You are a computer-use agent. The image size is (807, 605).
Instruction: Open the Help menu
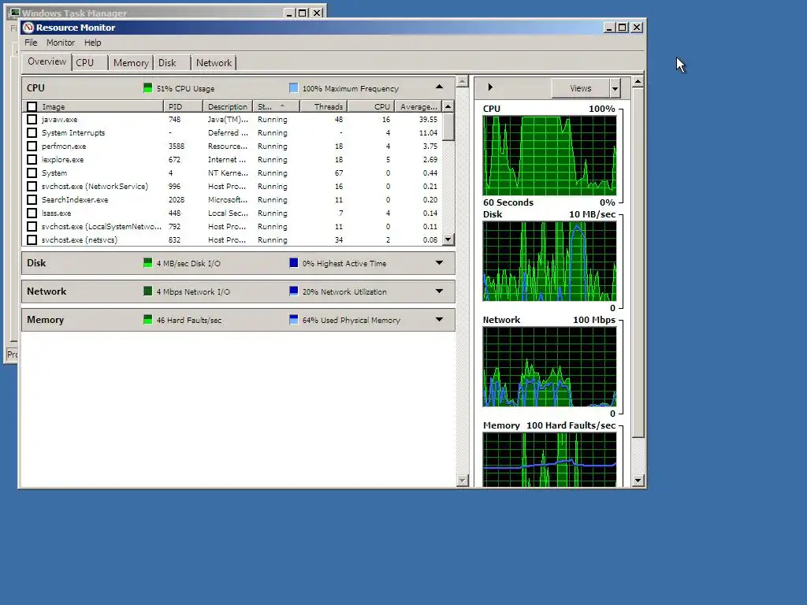click(93, 43)
